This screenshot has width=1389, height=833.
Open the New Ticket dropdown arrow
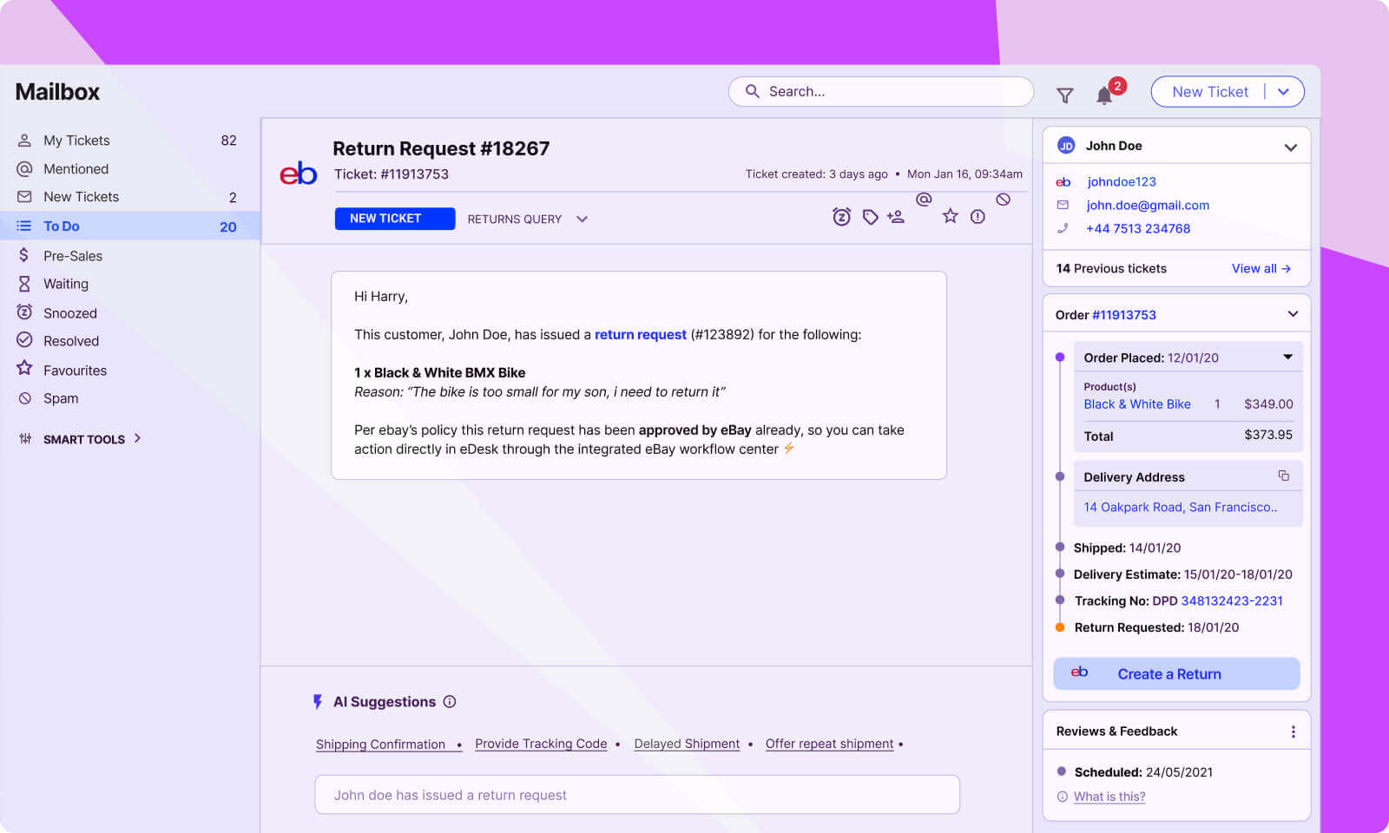pyautogui.click(x=1284, y=92)
